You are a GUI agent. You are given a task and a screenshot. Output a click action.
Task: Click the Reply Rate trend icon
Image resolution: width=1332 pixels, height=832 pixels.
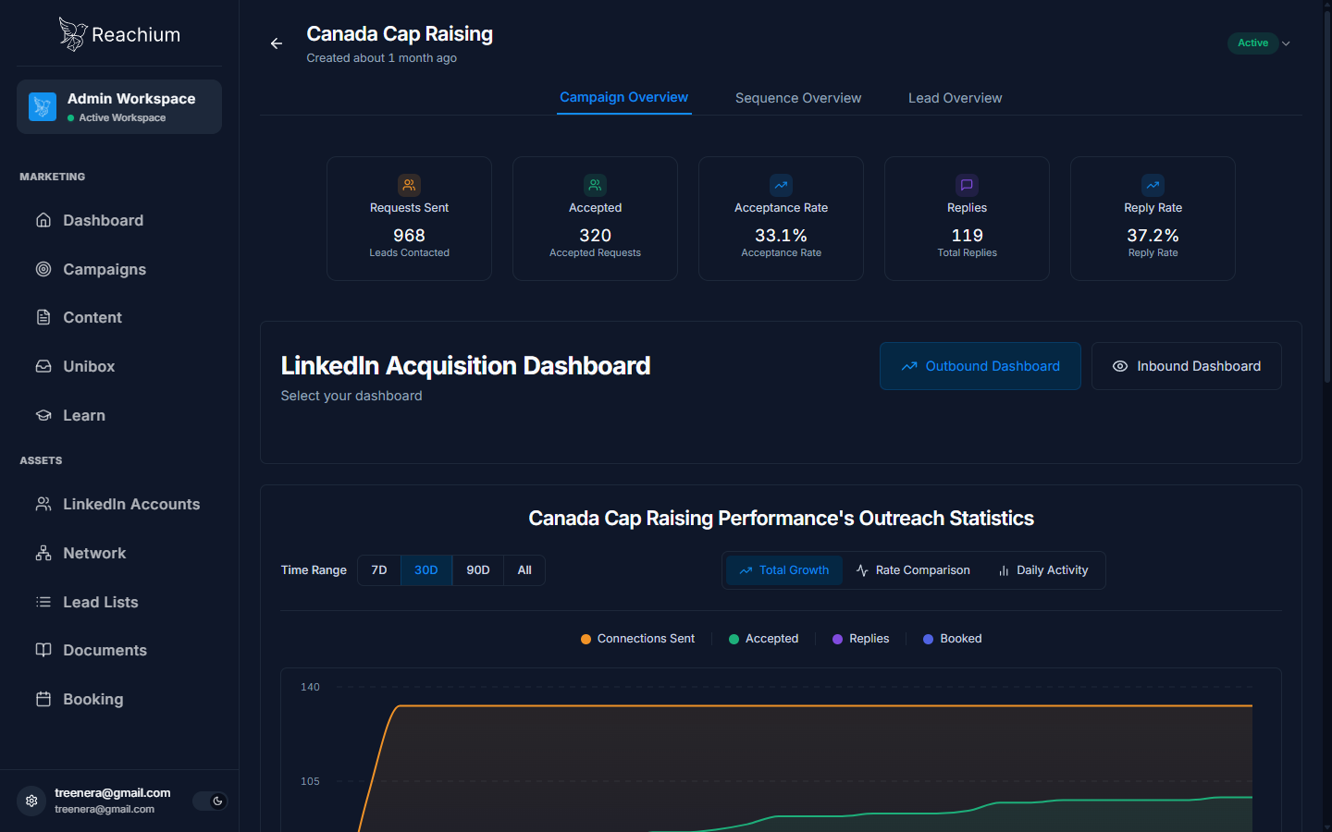click(1153, 185)
